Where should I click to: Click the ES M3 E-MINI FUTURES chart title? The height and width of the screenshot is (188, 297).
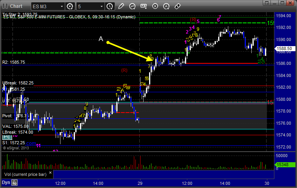69,17
